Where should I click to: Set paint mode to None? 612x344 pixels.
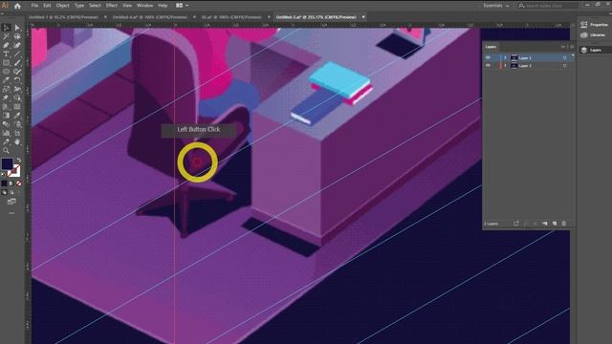(18, 183)
